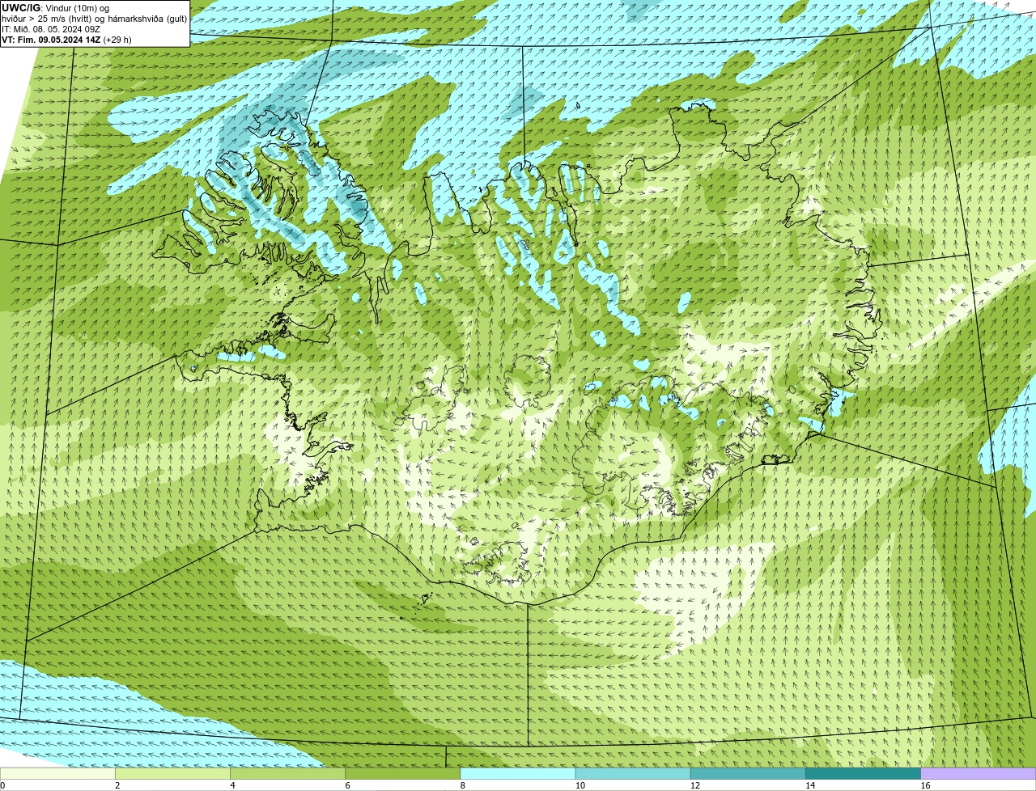This screenshot has height=791, width=1036.
Task: Click the legend value "8"
Action: [462, 785]
